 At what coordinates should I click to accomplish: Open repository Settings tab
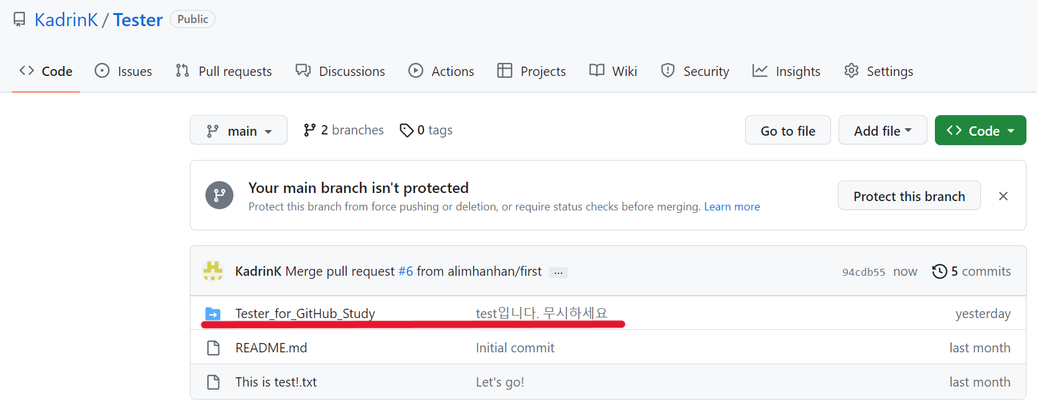(878, 72)
